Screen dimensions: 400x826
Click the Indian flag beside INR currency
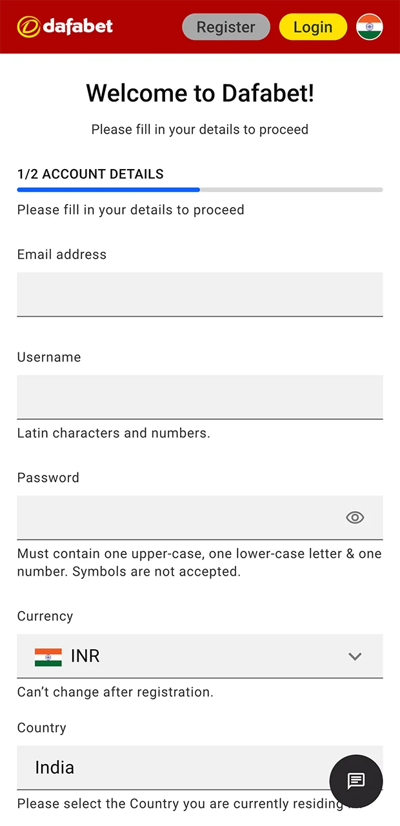[48, 656]
